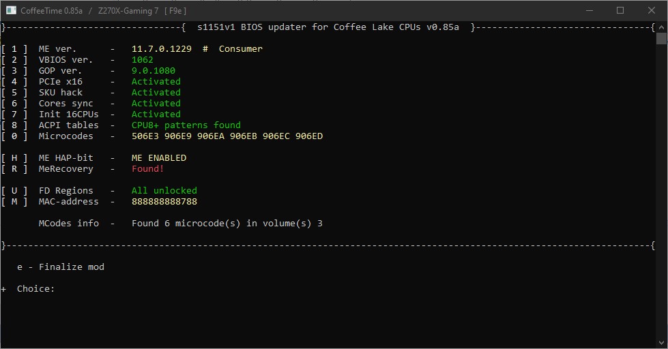Image resolution: width=668 pixels, height=349 pixels.
Task: Click the ME version value '11.7.0.1229'
Action: pos(162,49)
